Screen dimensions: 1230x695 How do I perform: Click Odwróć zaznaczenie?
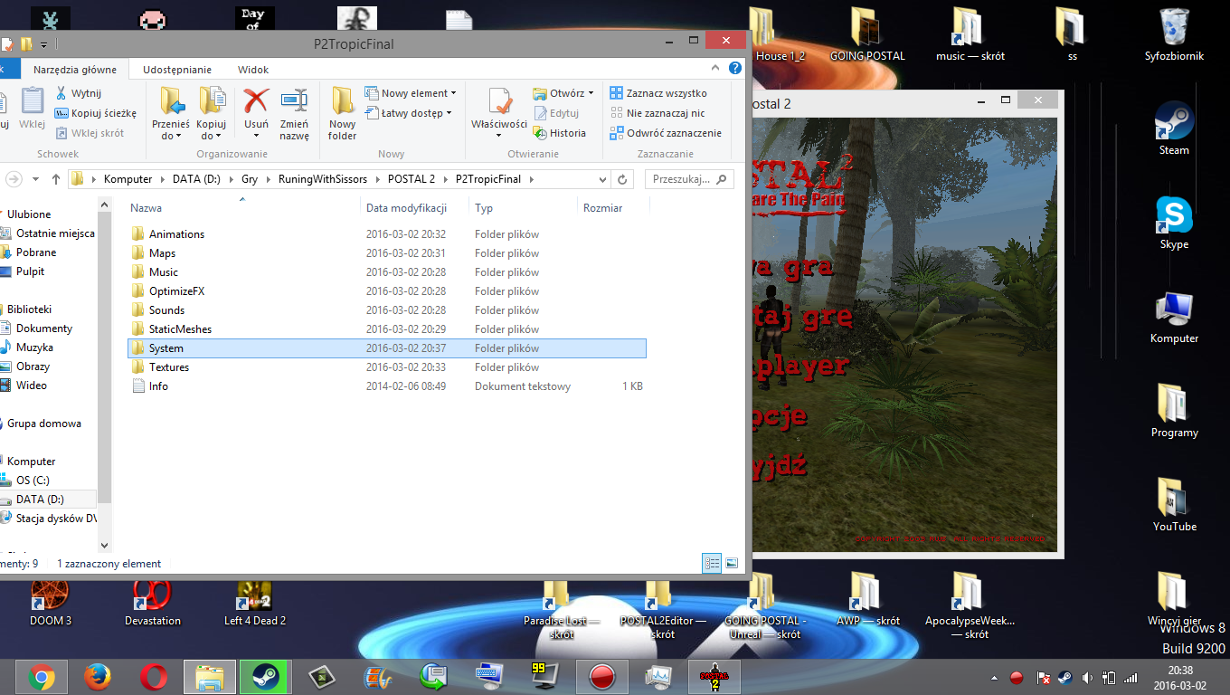pyautogui.click(x=666, y=133)
